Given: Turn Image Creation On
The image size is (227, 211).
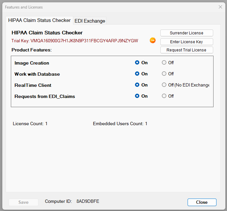Looking at the screenshot, I should point(141,63).
